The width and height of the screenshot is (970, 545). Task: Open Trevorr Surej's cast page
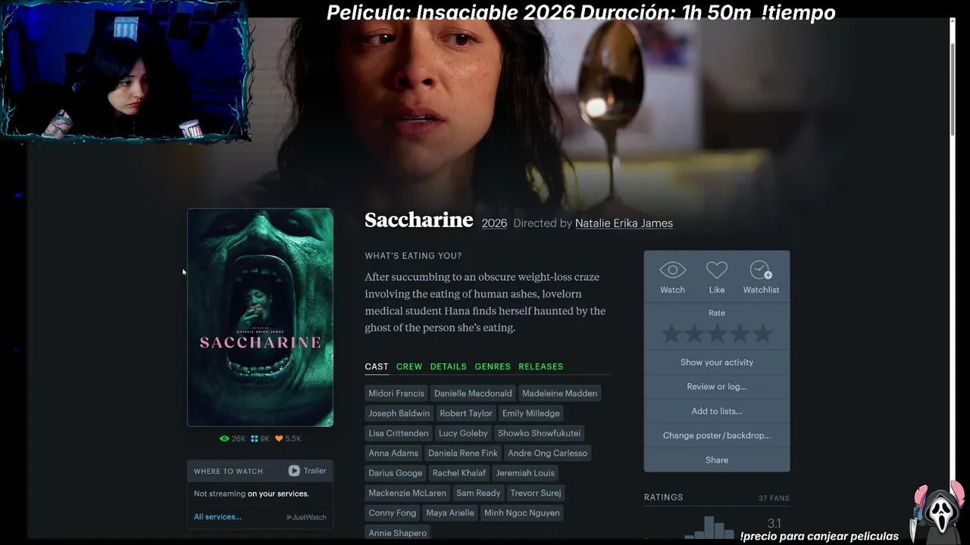point(536,493)
